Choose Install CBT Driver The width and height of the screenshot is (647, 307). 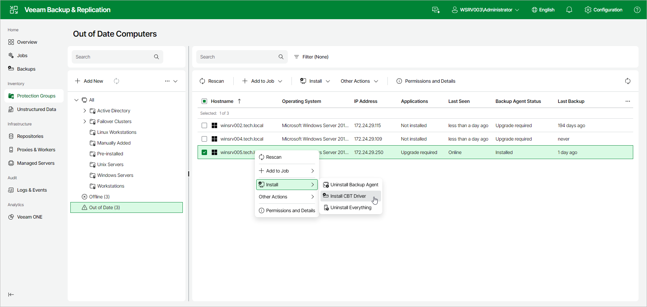coord(351,196)
